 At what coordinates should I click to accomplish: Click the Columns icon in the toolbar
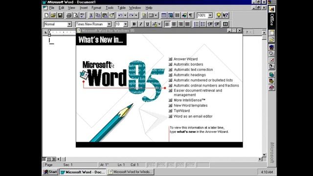pos(177,15)
